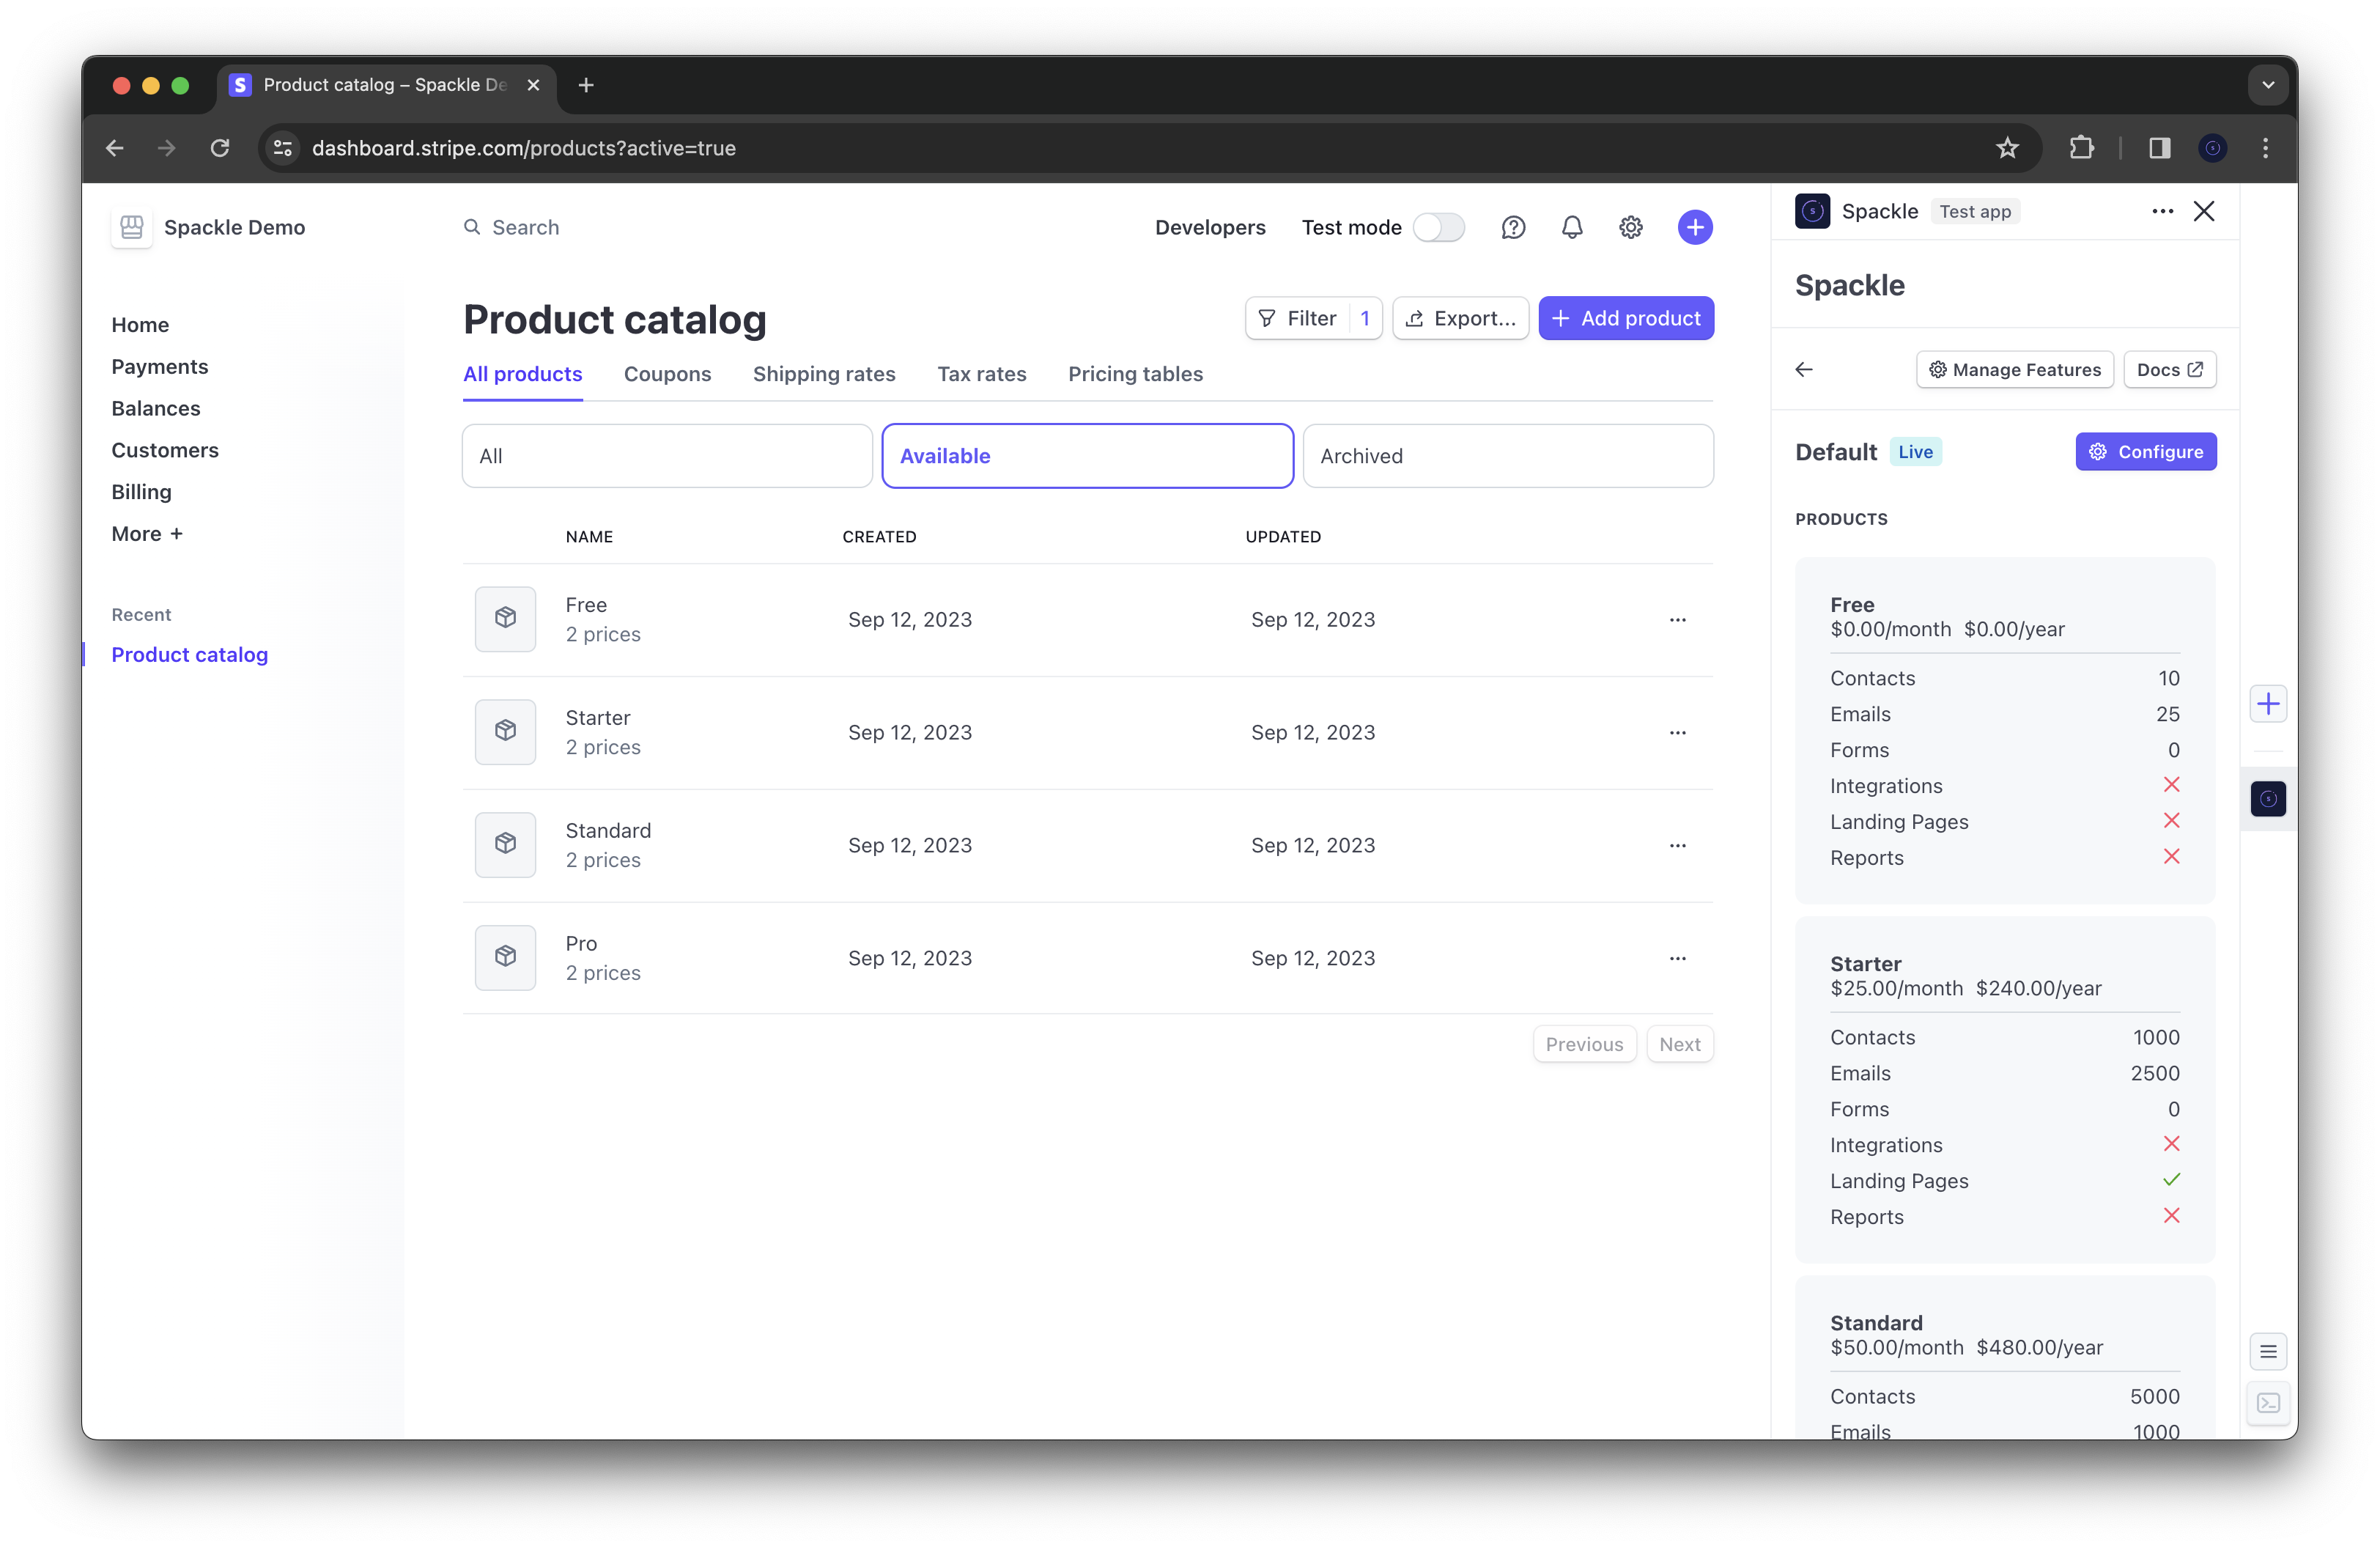This screenshot has height=1548, width=2380.
Task: Open the overflow menu on the Free product row
Action: pyautogui.click(x=1677, y=619)
